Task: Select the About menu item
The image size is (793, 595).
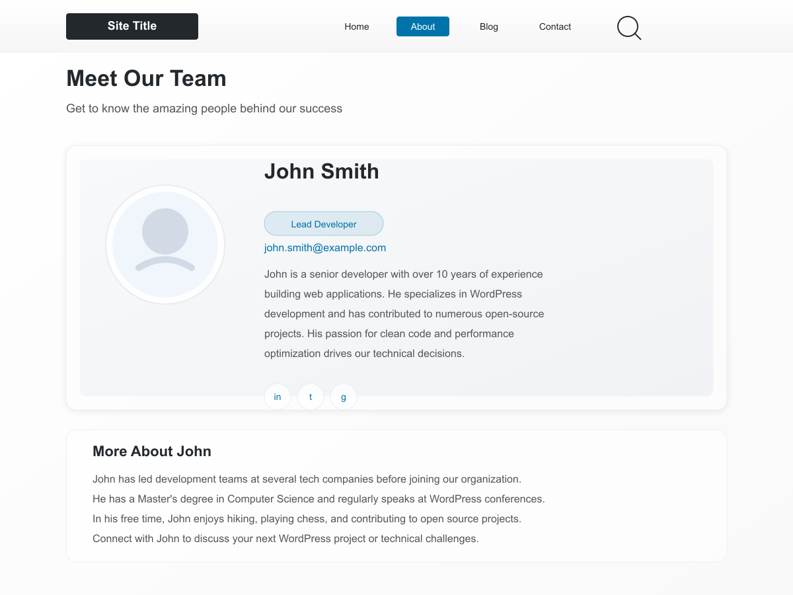Action: point(423,26)
